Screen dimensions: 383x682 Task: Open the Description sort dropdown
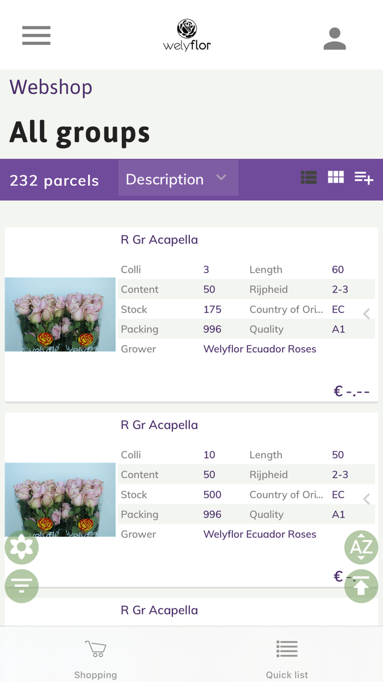[178, 178]
